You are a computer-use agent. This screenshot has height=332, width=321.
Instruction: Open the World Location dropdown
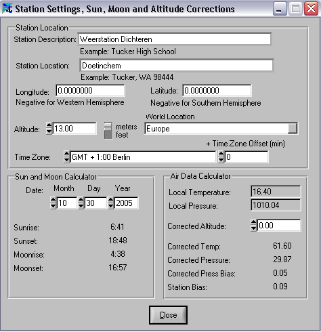click(293, 129)
